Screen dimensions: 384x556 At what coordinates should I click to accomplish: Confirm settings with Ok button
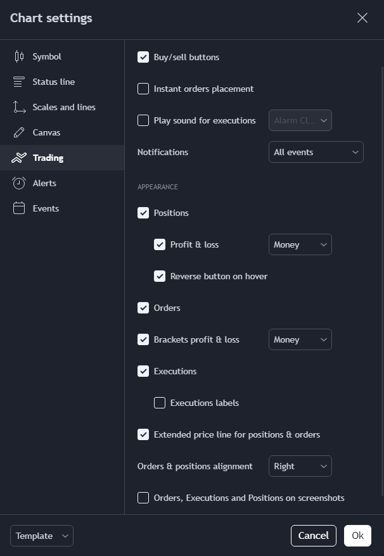pos(358,536)
